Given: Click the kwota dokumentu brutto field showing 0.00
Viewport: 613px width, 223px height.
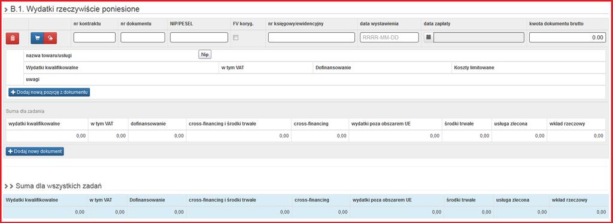Looking at the screenshot, I should [x=568, y=38].
